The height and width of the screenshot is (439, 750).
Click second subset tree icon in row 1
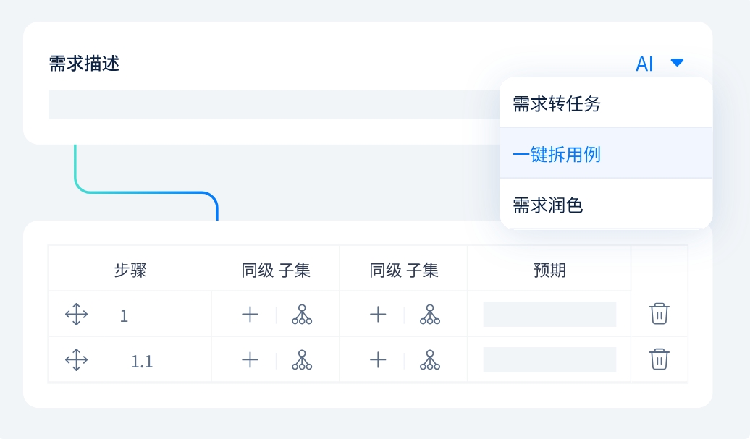(x=430, y=315)
